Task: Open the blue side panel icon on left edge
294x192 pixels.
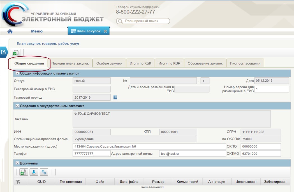Action: coord(3,52)
